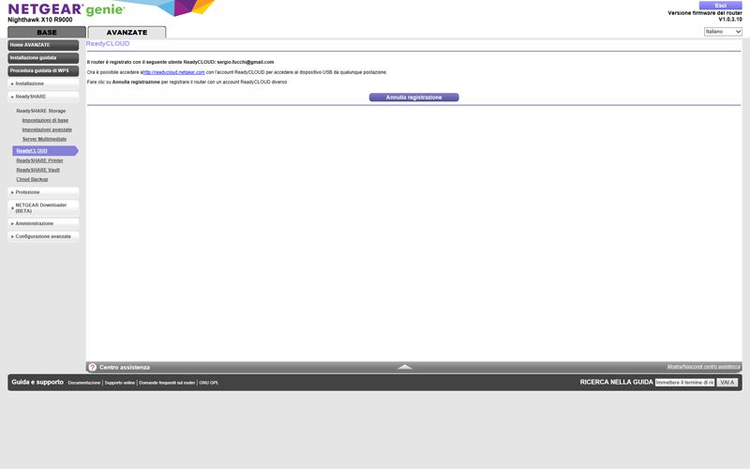Follow the readycloud.netgear.com hyperlink
This screenshot has height=469, width=750.
click(173, 72)
